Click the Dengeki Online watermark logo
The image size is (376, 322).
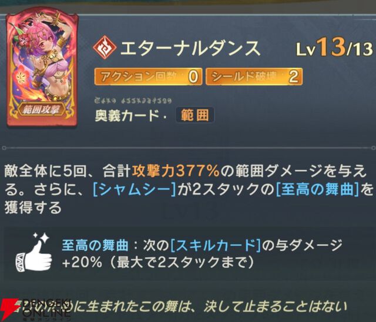[36, 309]
